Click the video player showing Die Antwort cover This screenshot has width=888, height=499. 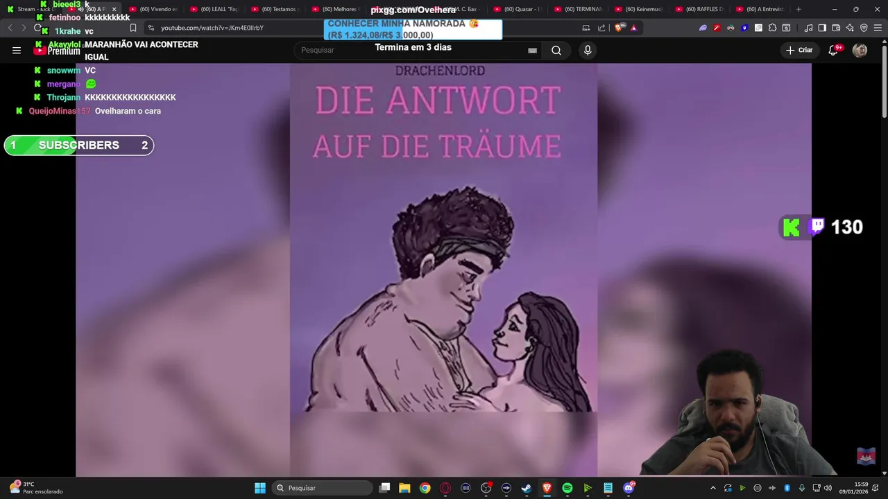443,270
